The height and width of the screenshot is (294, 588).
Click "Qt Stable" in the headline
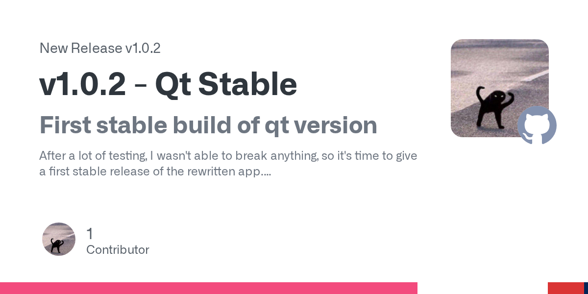pyautogui.click(x=226, y=84)
